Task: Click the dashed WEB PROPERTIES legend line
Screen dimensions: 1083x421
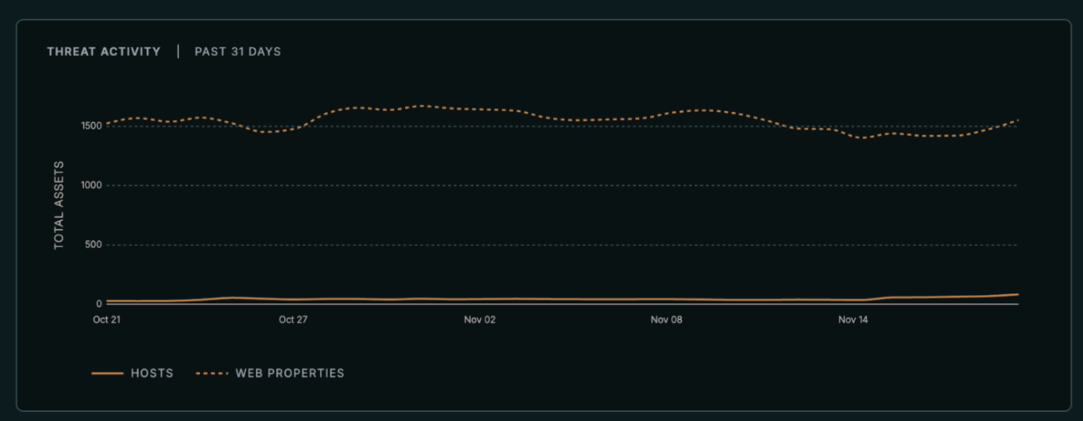Action: click(x=212, y=373)
